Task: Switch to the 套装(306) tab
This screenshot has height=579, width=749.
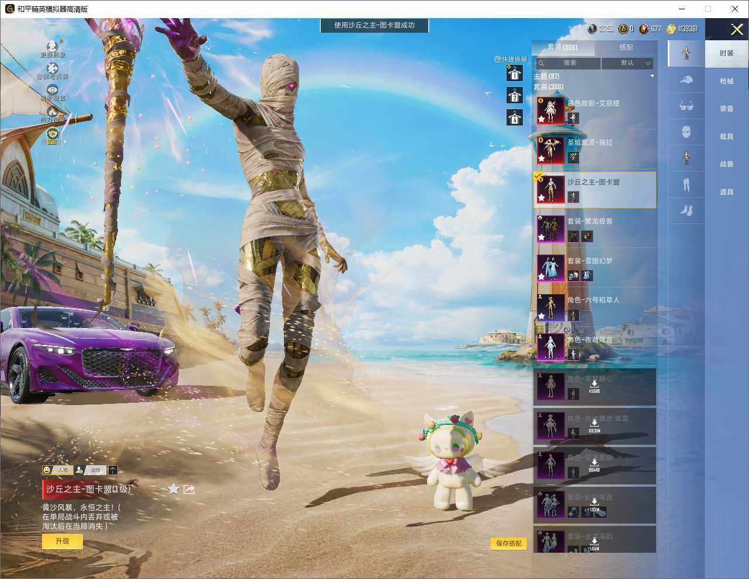Action: coord(563,47)
